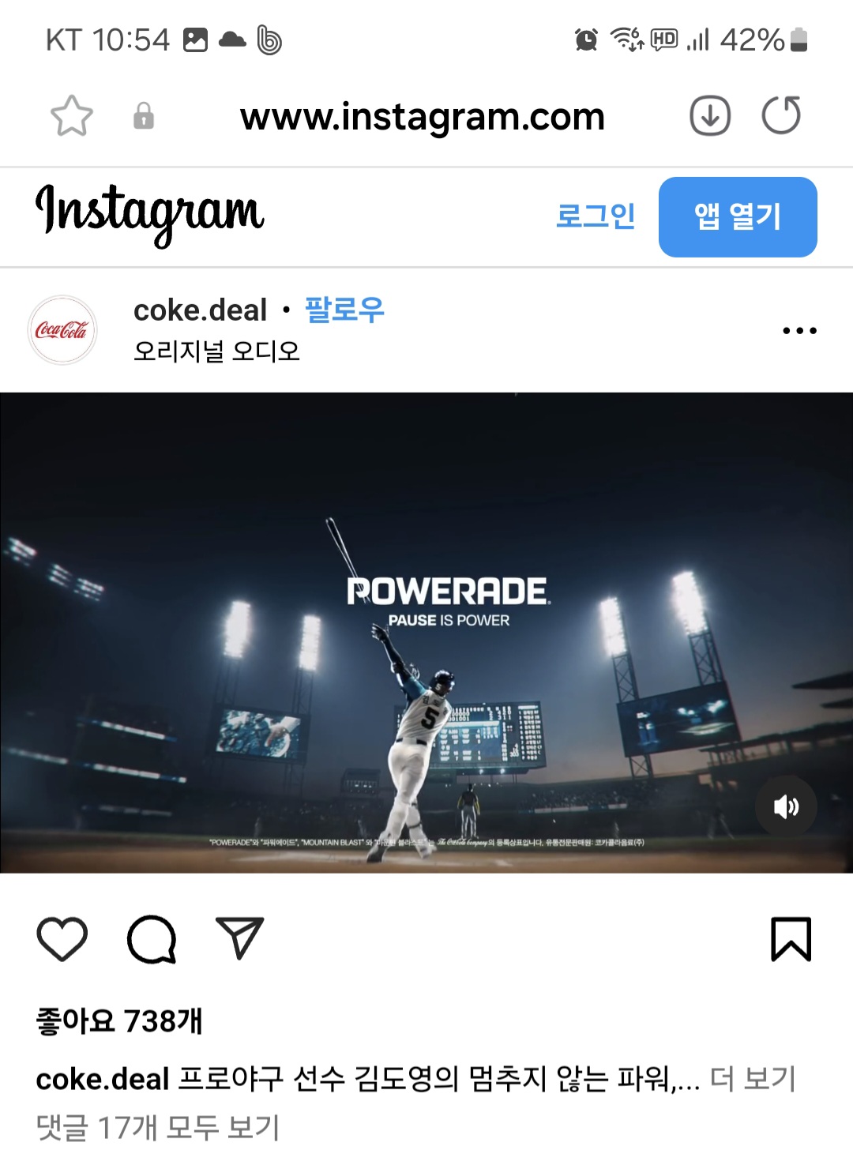
Task: Follow coke.deal via 팔로우
Action: coord(344,310)
